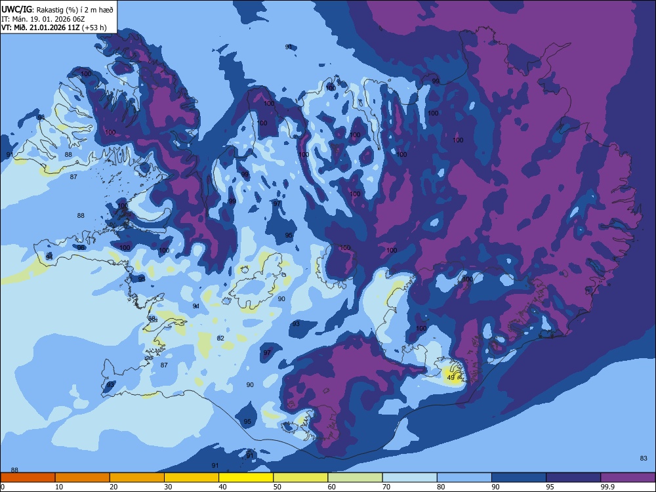Select the 70–80% pale blue legend swatch
Viewport: 656px width, 492px height.
pos(409,478)
